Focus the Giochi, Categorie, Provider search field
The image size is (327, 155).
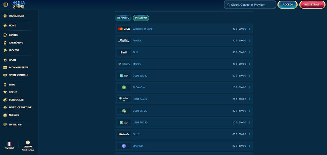click(x=250, y=4)
